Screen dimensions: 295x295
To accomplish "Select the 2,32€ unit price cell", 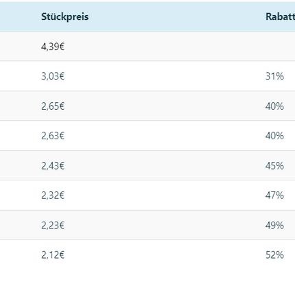I will [53, 196].
